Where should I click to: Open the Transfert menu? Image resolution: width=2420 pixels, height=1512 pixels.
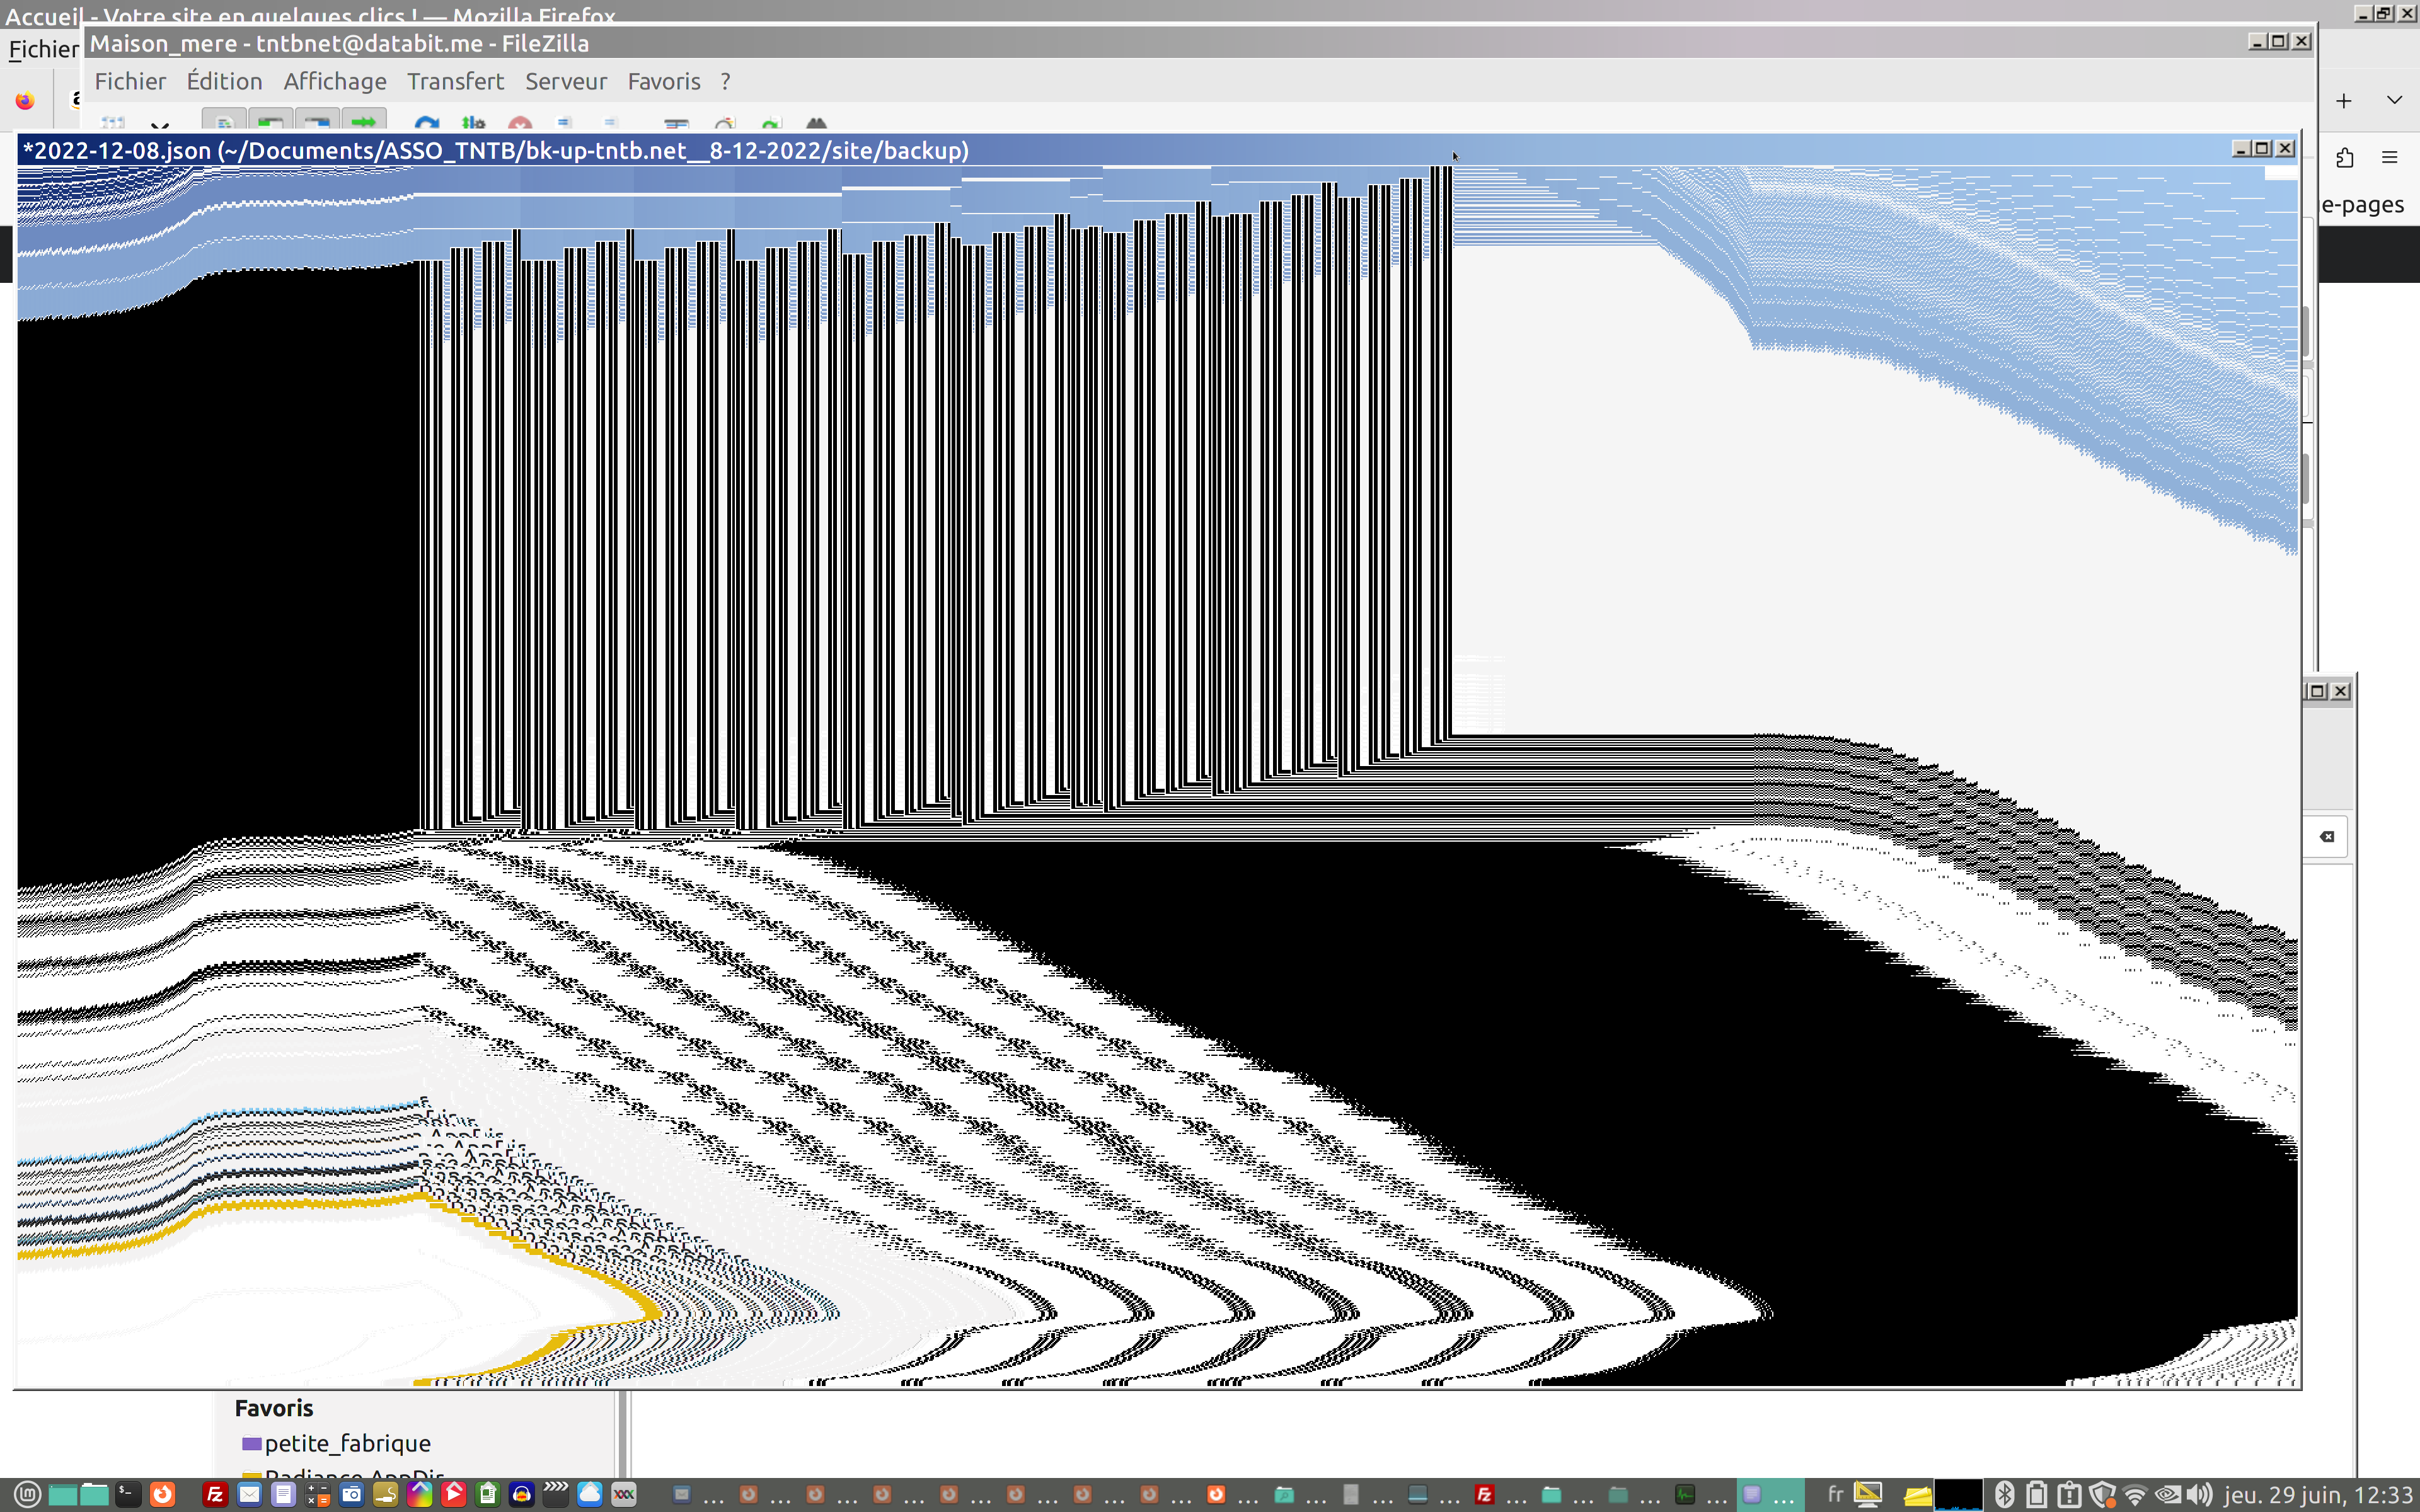click(x=455, y=81)
